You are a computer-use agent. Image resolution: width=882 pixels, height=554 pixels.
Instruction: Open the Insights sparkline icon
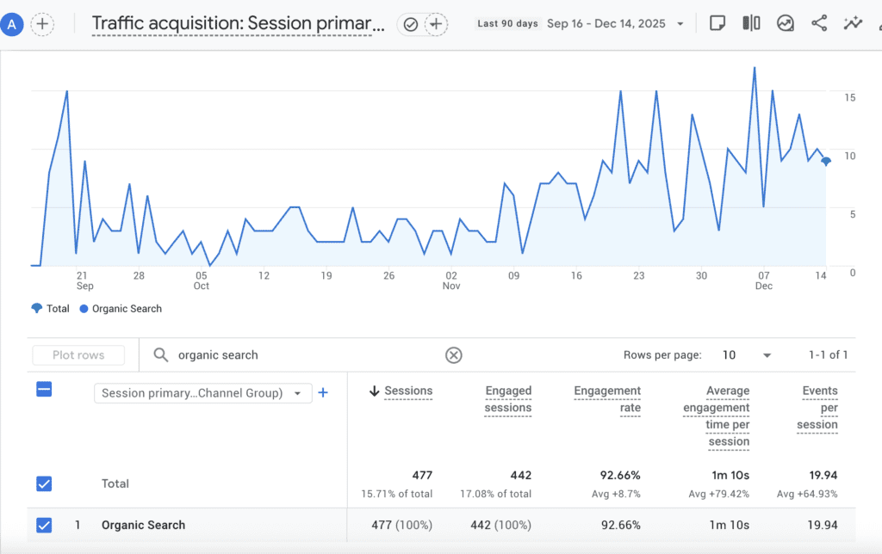(x=853, y=23)
